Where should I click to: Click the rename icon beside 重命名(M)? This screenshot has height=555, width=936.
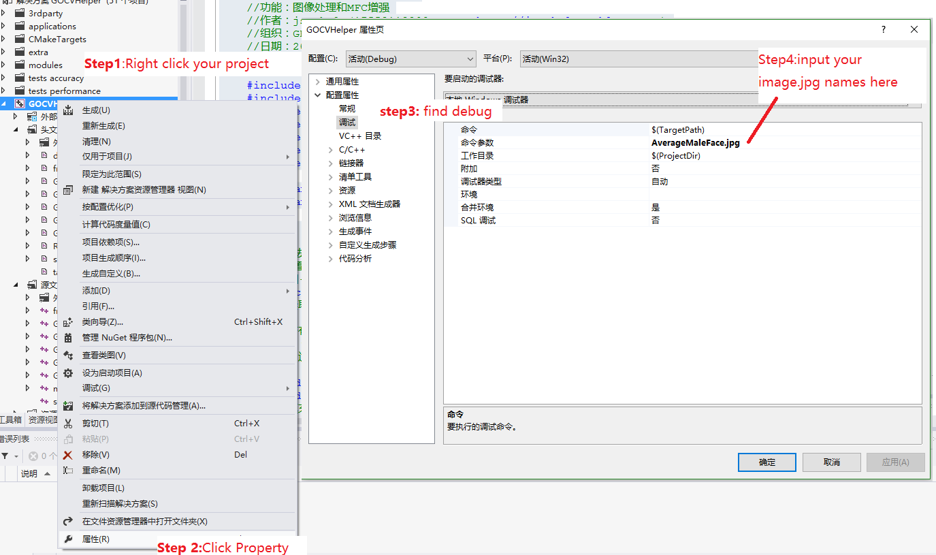click(68, 471)
